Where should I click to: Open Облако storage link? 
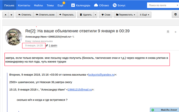tap(104, 5)
